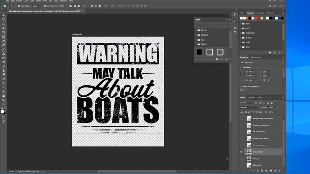Viewport: 310px width, 174px height.
Task: Expand the RGB swatches folder
Action: tap(241, 24)
